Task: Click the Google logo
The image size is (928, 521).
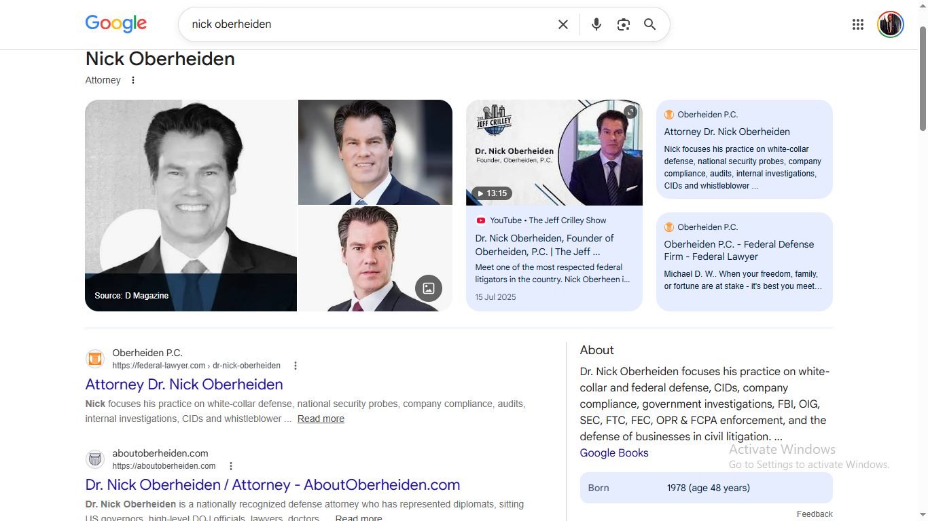Action: click(x=116, y=24)
